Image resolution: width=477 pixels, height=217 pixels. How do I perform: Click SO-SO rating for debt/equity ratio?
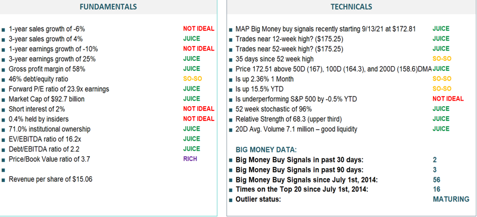pyautogui.click(x=192, y=79)
